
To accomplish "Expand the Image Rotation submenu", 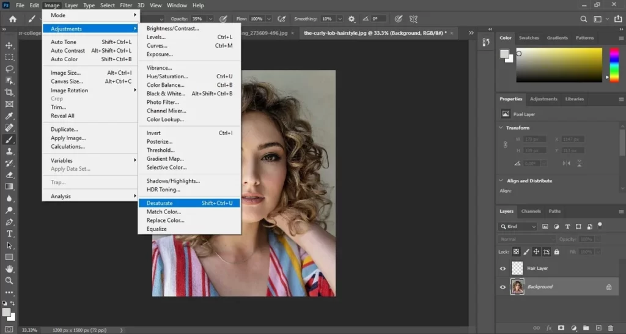I will point(91,91).
